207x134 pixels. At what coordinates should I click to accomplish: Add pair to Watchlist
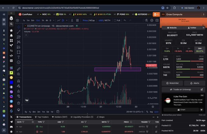pos(172,83)
